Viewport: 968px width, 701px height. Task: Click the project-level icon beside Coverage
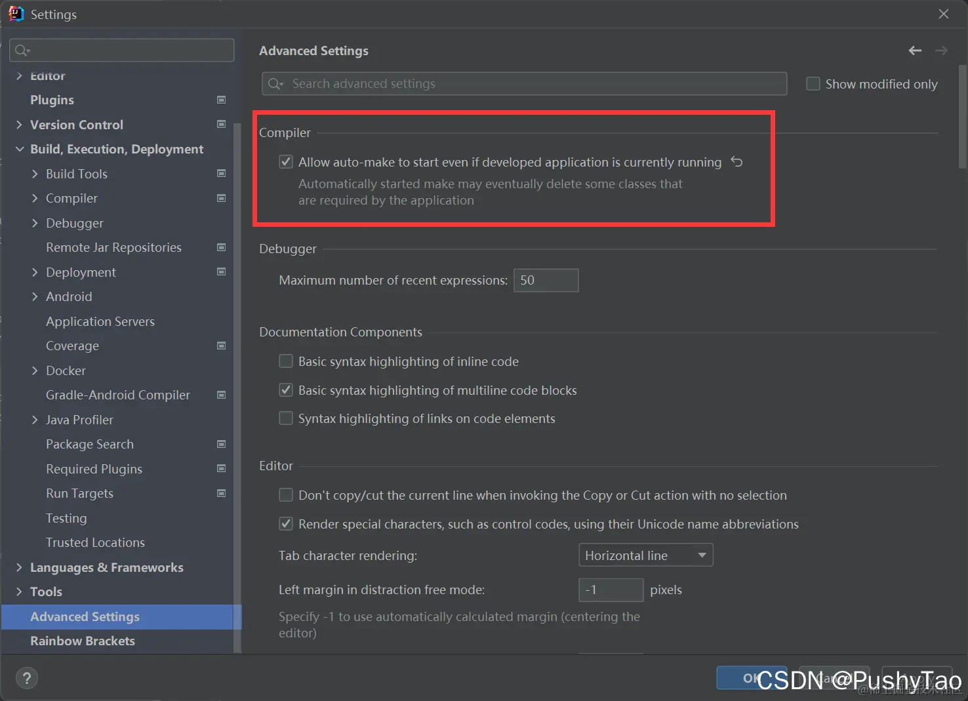click(x=222, y=346)
